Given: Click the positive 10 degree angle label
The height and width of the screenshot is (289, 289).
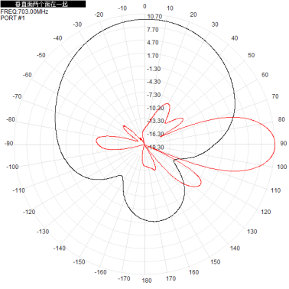Looking at the screenshot, I should point(170,8).
